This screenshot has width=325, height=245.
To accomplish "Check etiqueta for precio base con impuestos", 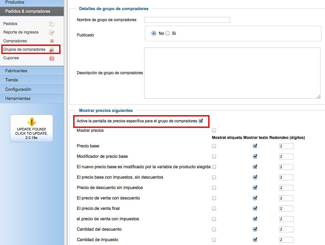I will [x=214, y=177].
